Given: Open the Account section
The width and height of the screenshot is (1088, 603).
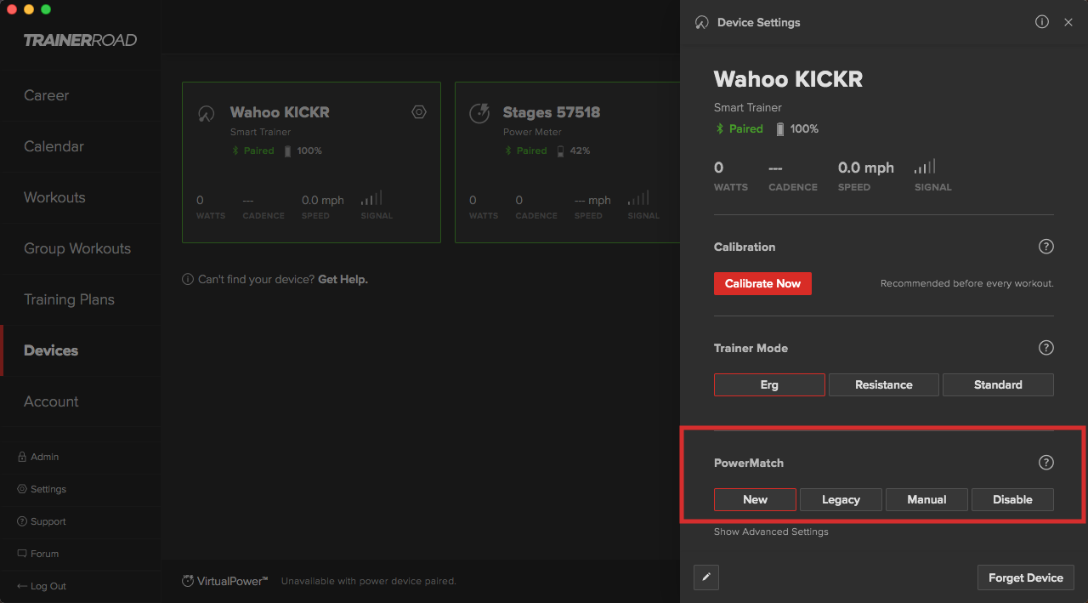Looking at the screenshot, I should point(51,401).
